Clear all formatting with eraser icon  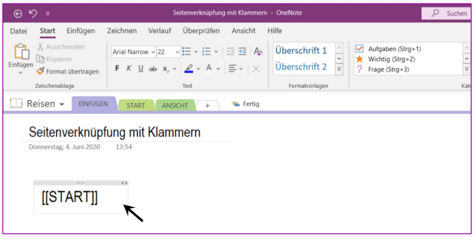point(257,51)
